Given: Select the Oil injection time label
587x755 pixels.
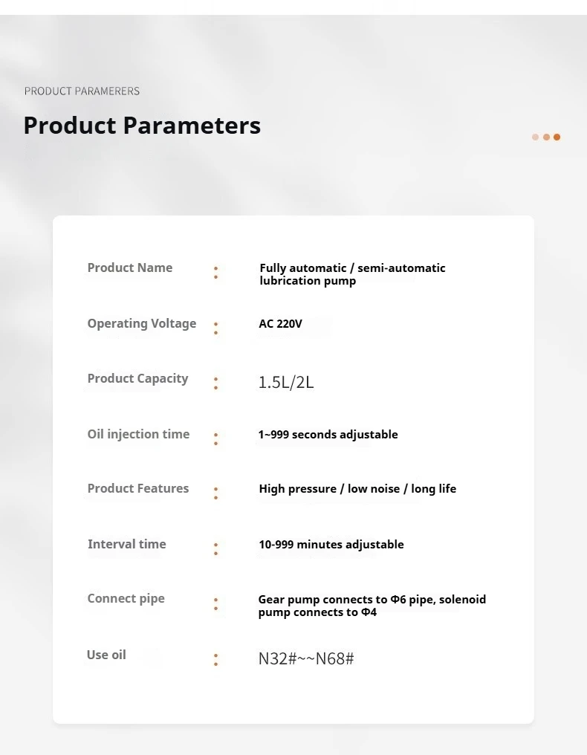Looking at the screenshot, I should click(138, 434).
